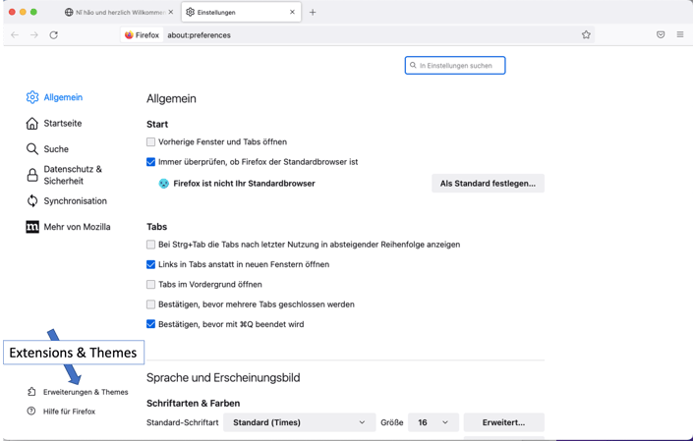Uncheck Links in Tabs anstatt in neuen Fenstern
693x441 pixels.
(x=151, y=264)
